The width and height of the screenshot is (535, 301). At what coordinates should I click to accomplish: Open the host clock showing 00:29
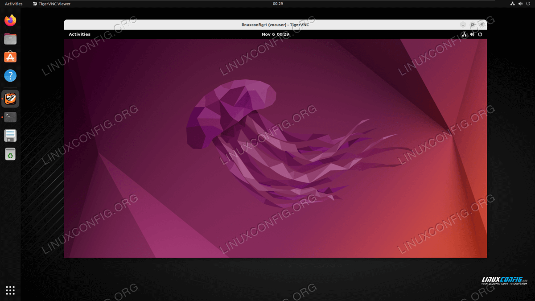coord(278,4)
